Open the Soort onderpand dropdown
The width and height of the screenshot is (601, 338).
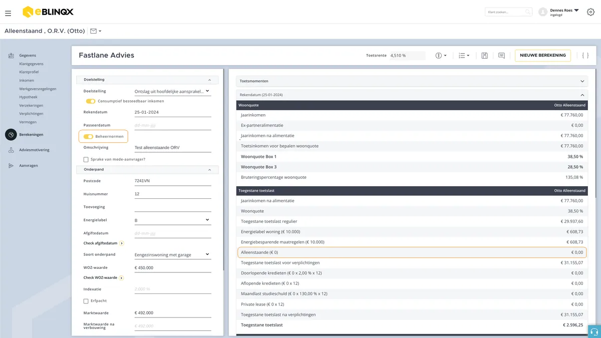coord(173,254)
